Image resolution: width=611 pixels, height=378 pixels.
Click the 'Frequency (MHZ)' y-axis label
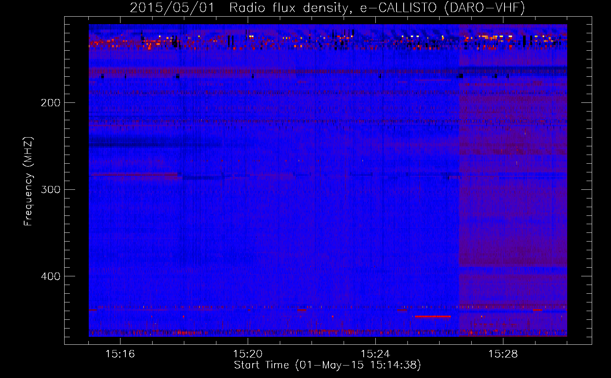coord(28,181)
